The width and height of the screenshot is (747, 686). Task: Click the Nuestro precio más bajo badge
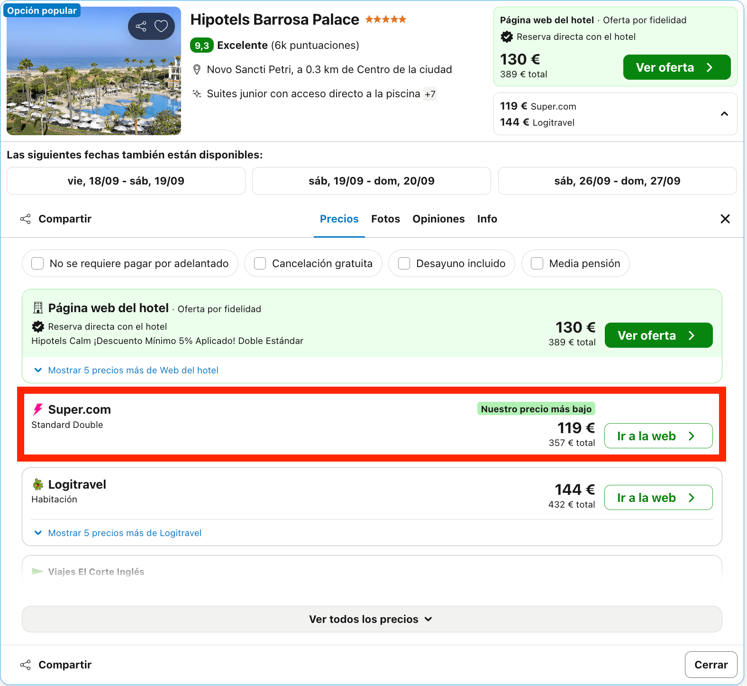(x=536, y=409)
